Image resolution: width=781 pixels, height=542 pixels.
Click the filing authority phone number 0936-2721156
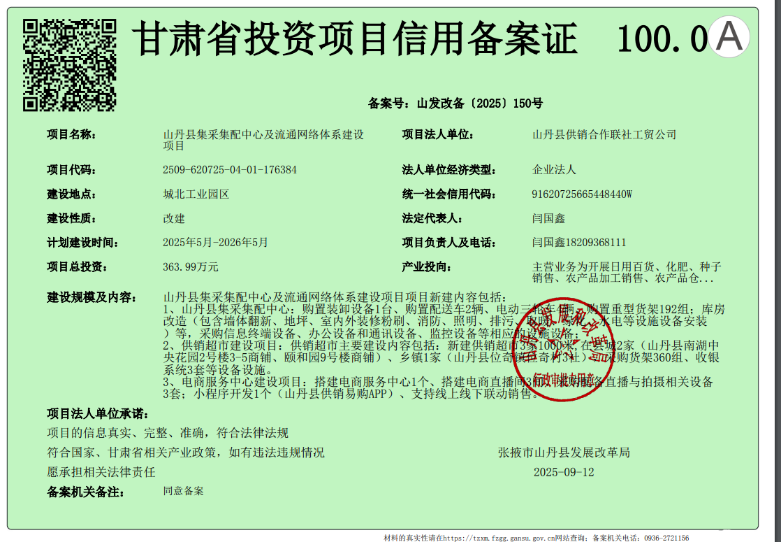(666, 538)
